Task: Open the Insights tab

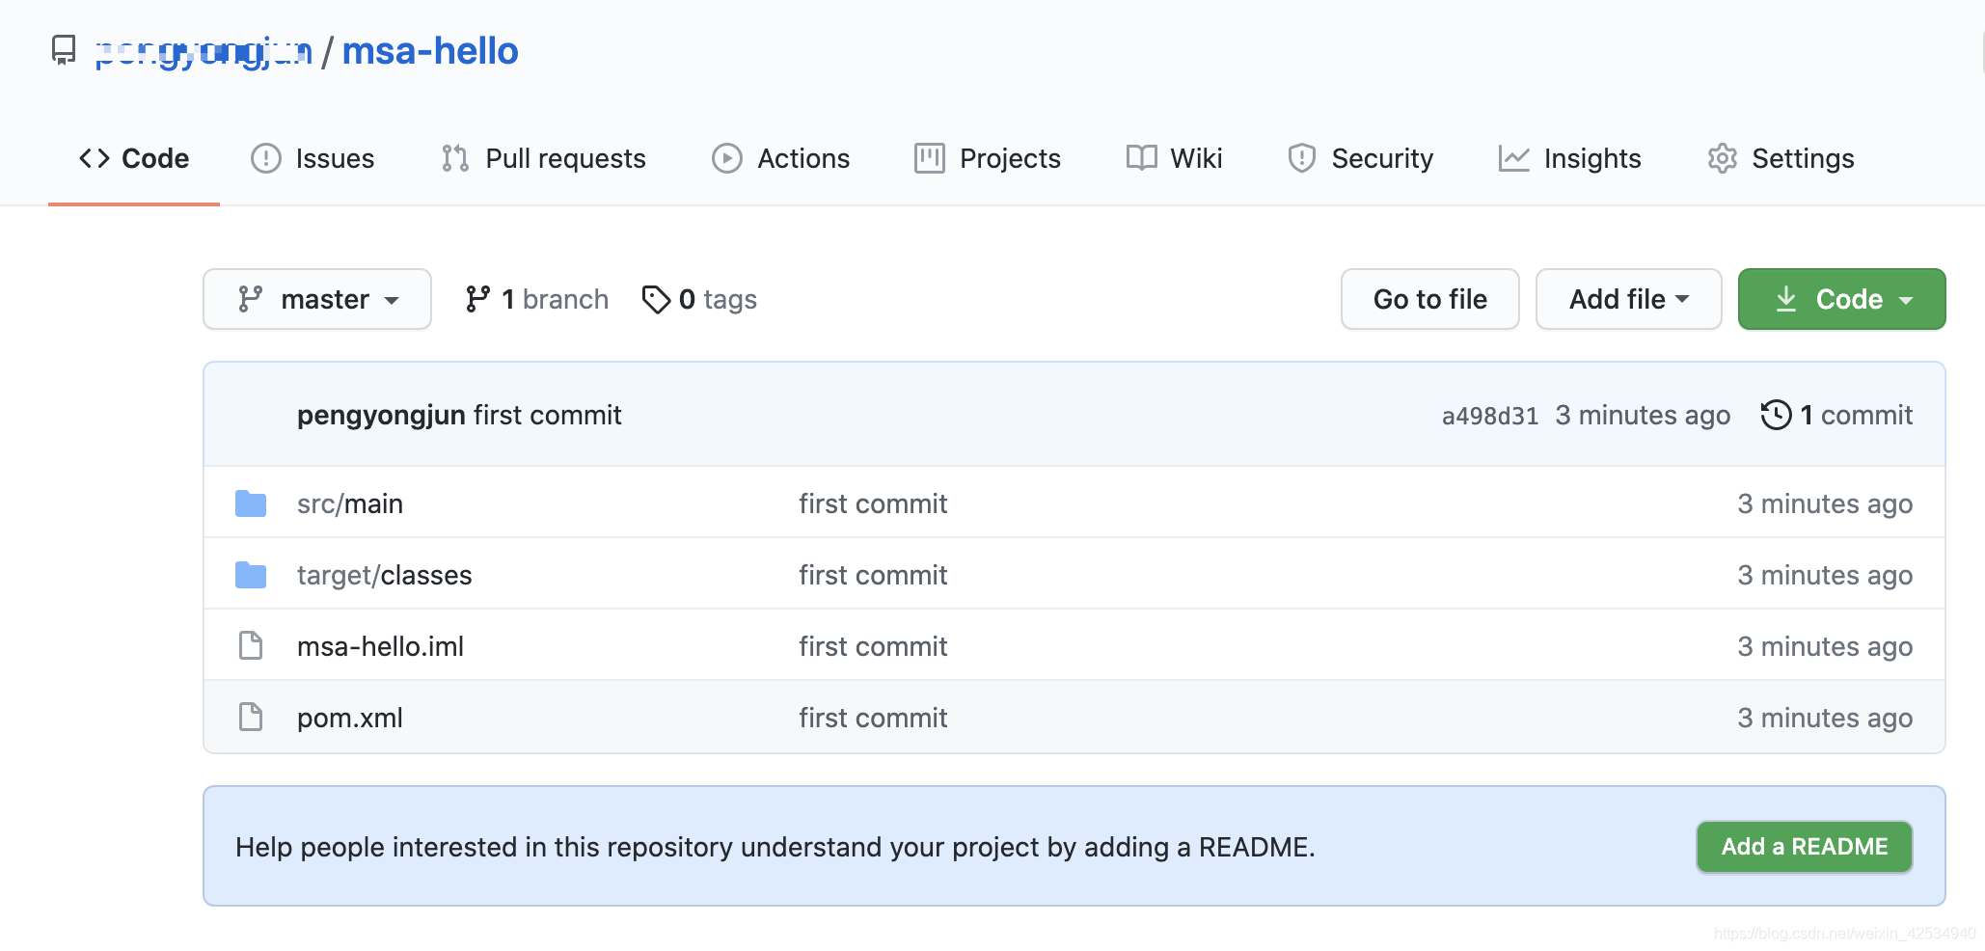Action: (x=1570, y=158)
